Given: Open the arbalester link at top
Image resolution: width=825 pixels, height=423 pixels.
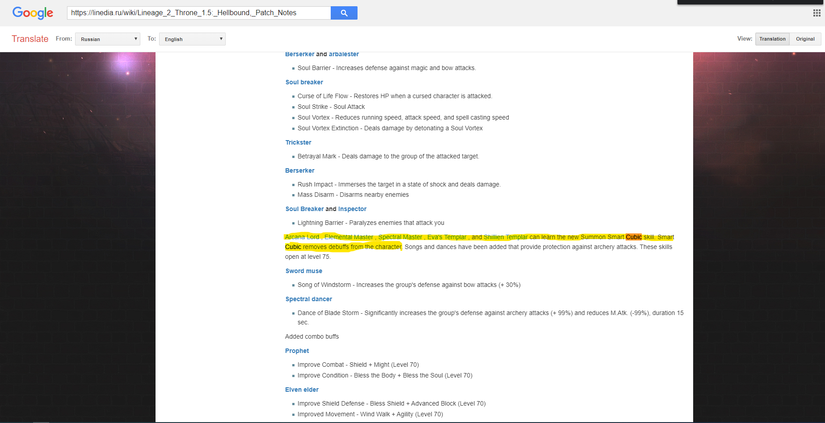Looking at the screenshot, I should tap(344, 54).
